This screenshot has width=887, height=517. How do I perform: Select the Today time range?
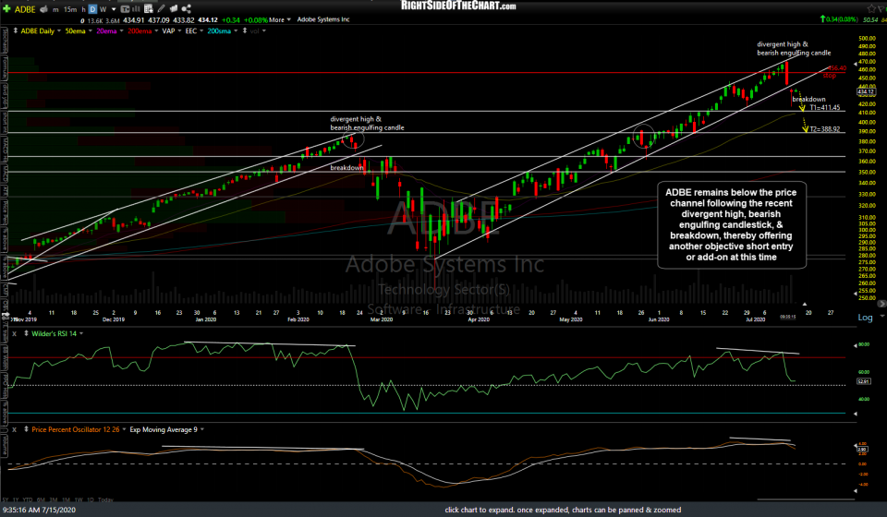point(105,500)
